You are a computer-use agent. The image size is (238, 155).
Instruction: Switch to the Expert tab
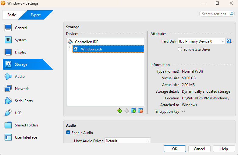point(36,15)
